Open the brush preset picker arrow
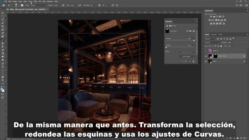Image resolution: width=249 pixels, height=140 pixels. [19, 5]
